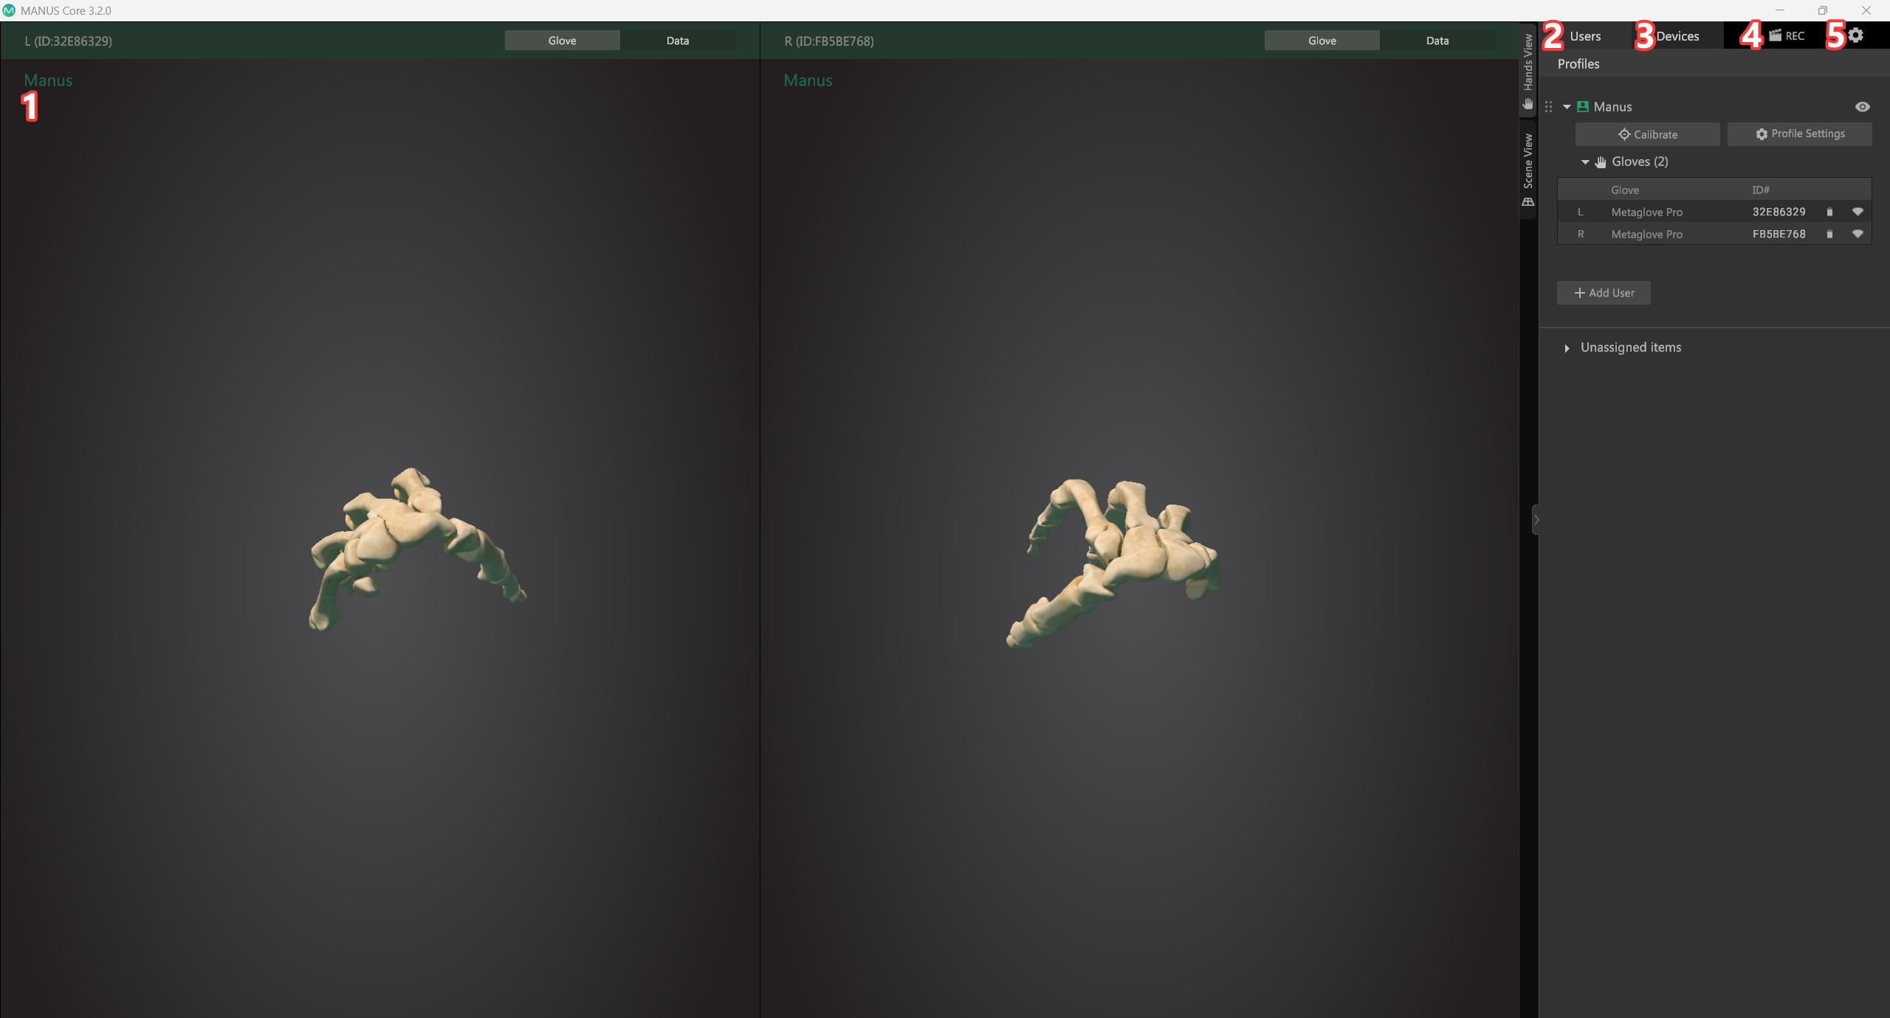Switch to the Devices tab
This screenshot has width=1890, height=1018.
click(1677, 36)
